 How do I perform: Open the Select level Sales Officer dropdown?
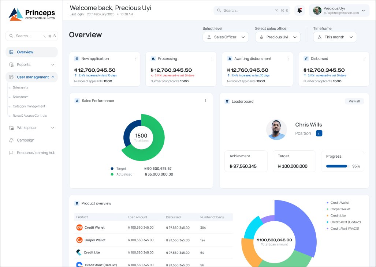pyautogui.click(x=226, y=37)
